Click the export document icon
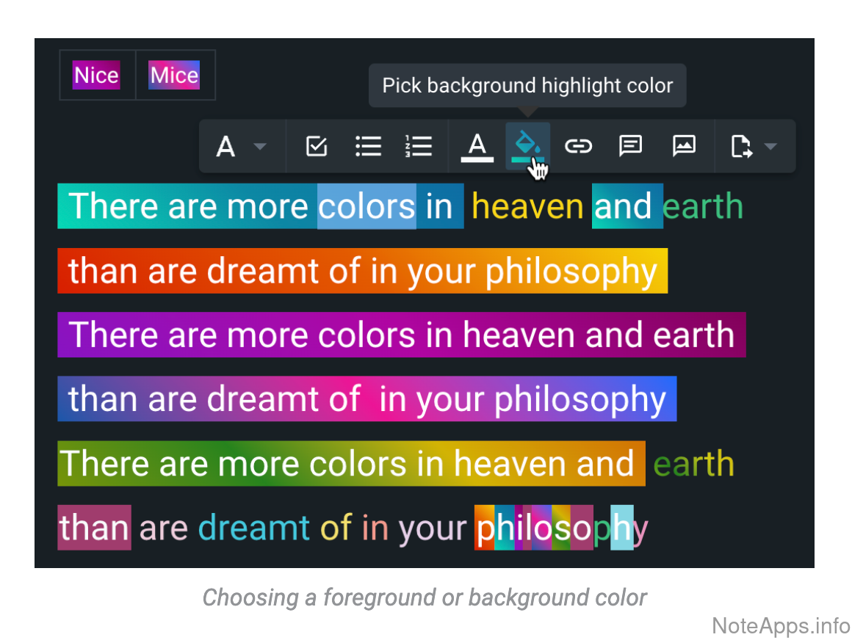852x640 pixels. tap(742, 147)
